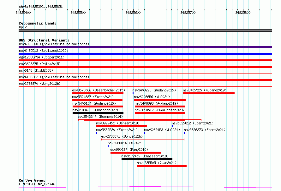Select the black nsv3172459 variant bar
The height and width of the screenshot is (191, 281).
pos(147,159)
